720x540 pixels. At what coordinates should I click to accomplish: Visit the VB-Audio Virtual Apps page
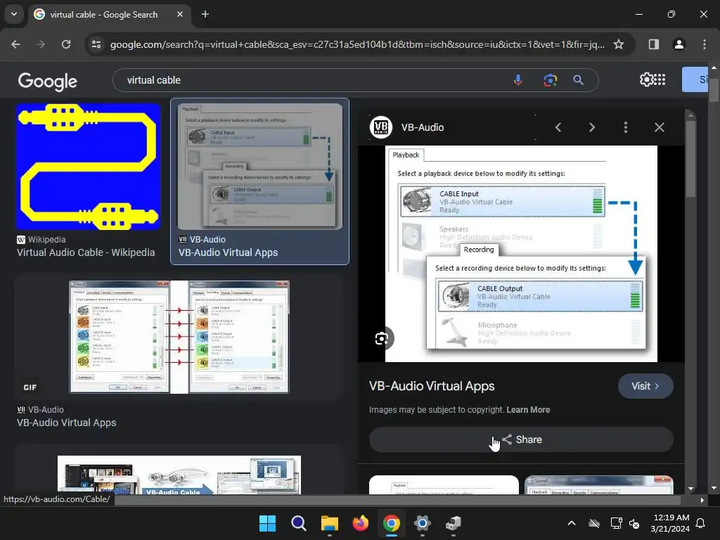tap(645, 386)
